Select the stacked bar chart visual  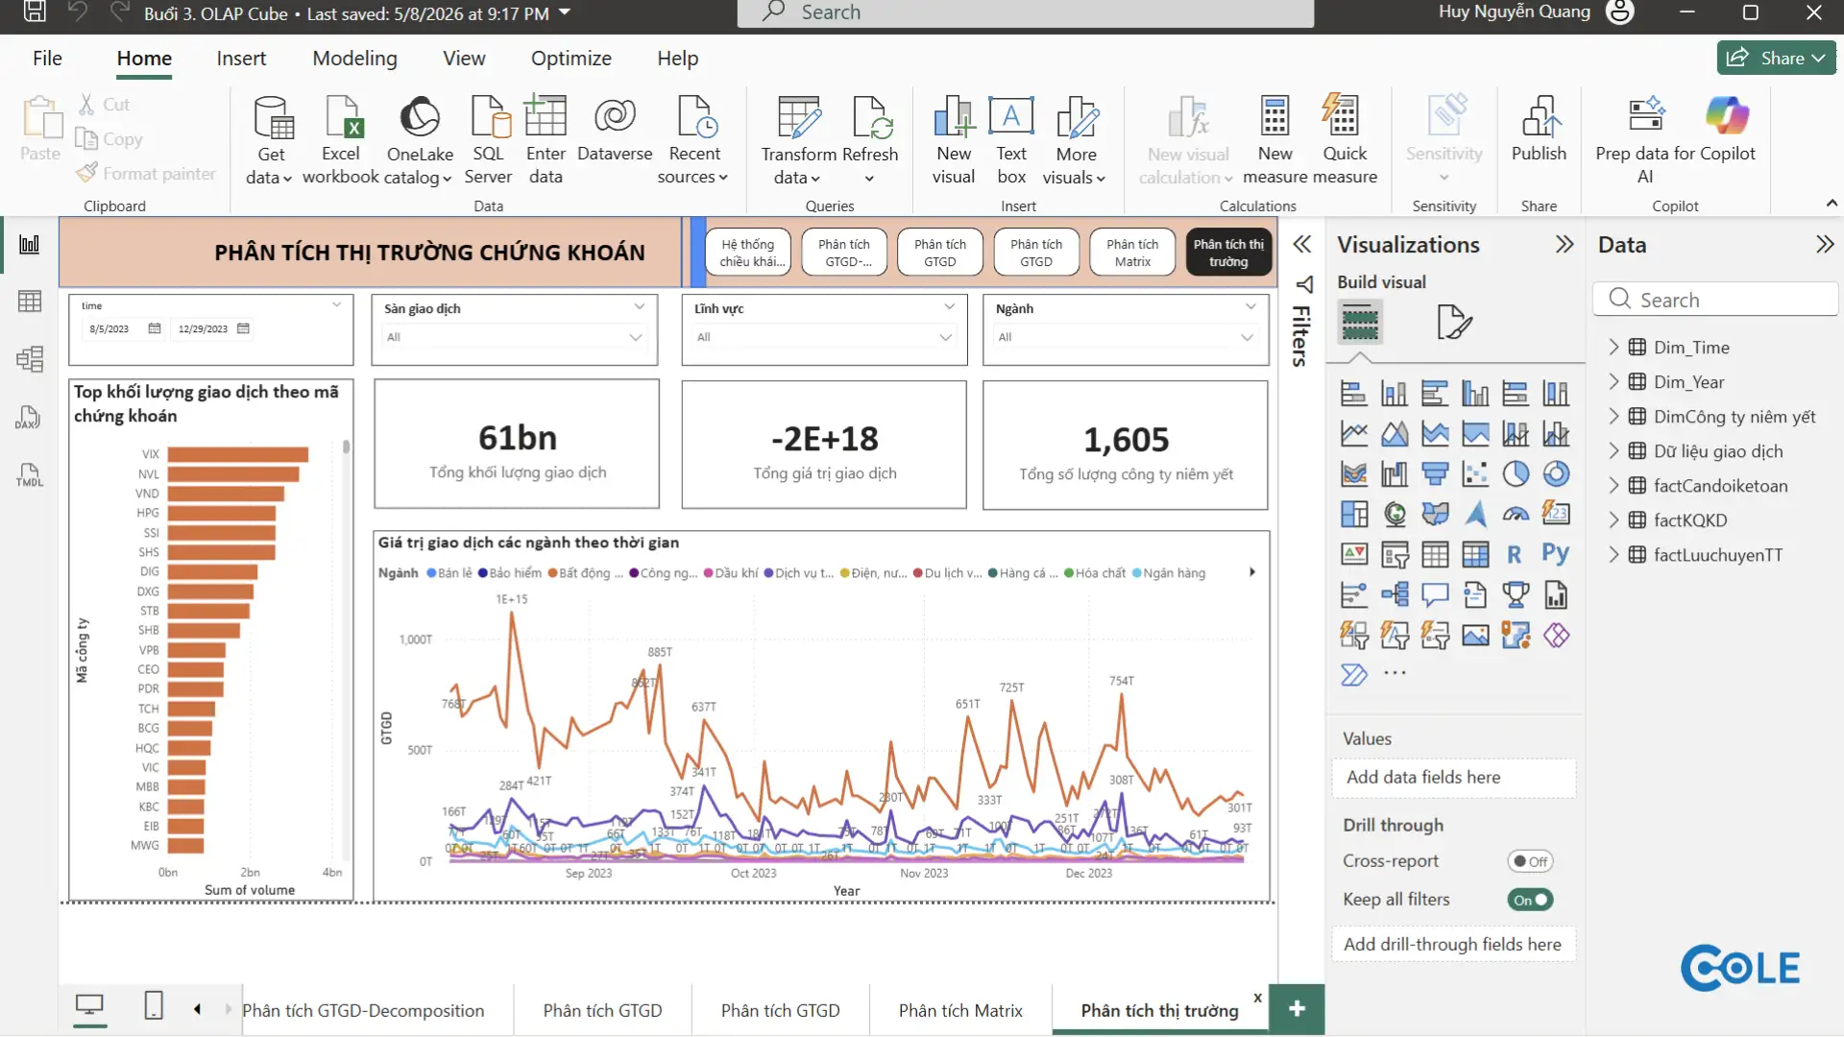1354,393
